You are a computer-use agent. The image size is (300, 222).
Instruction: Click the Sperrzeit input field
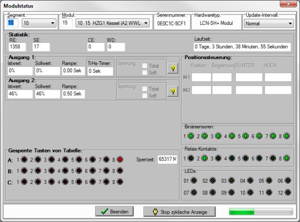pos(167,160)
